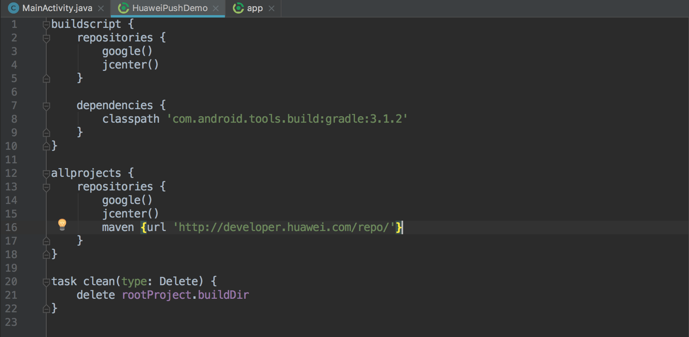Close the MainActivity.java tab
The width and height of the screenshot is (689, 337).
pos(101,8)
